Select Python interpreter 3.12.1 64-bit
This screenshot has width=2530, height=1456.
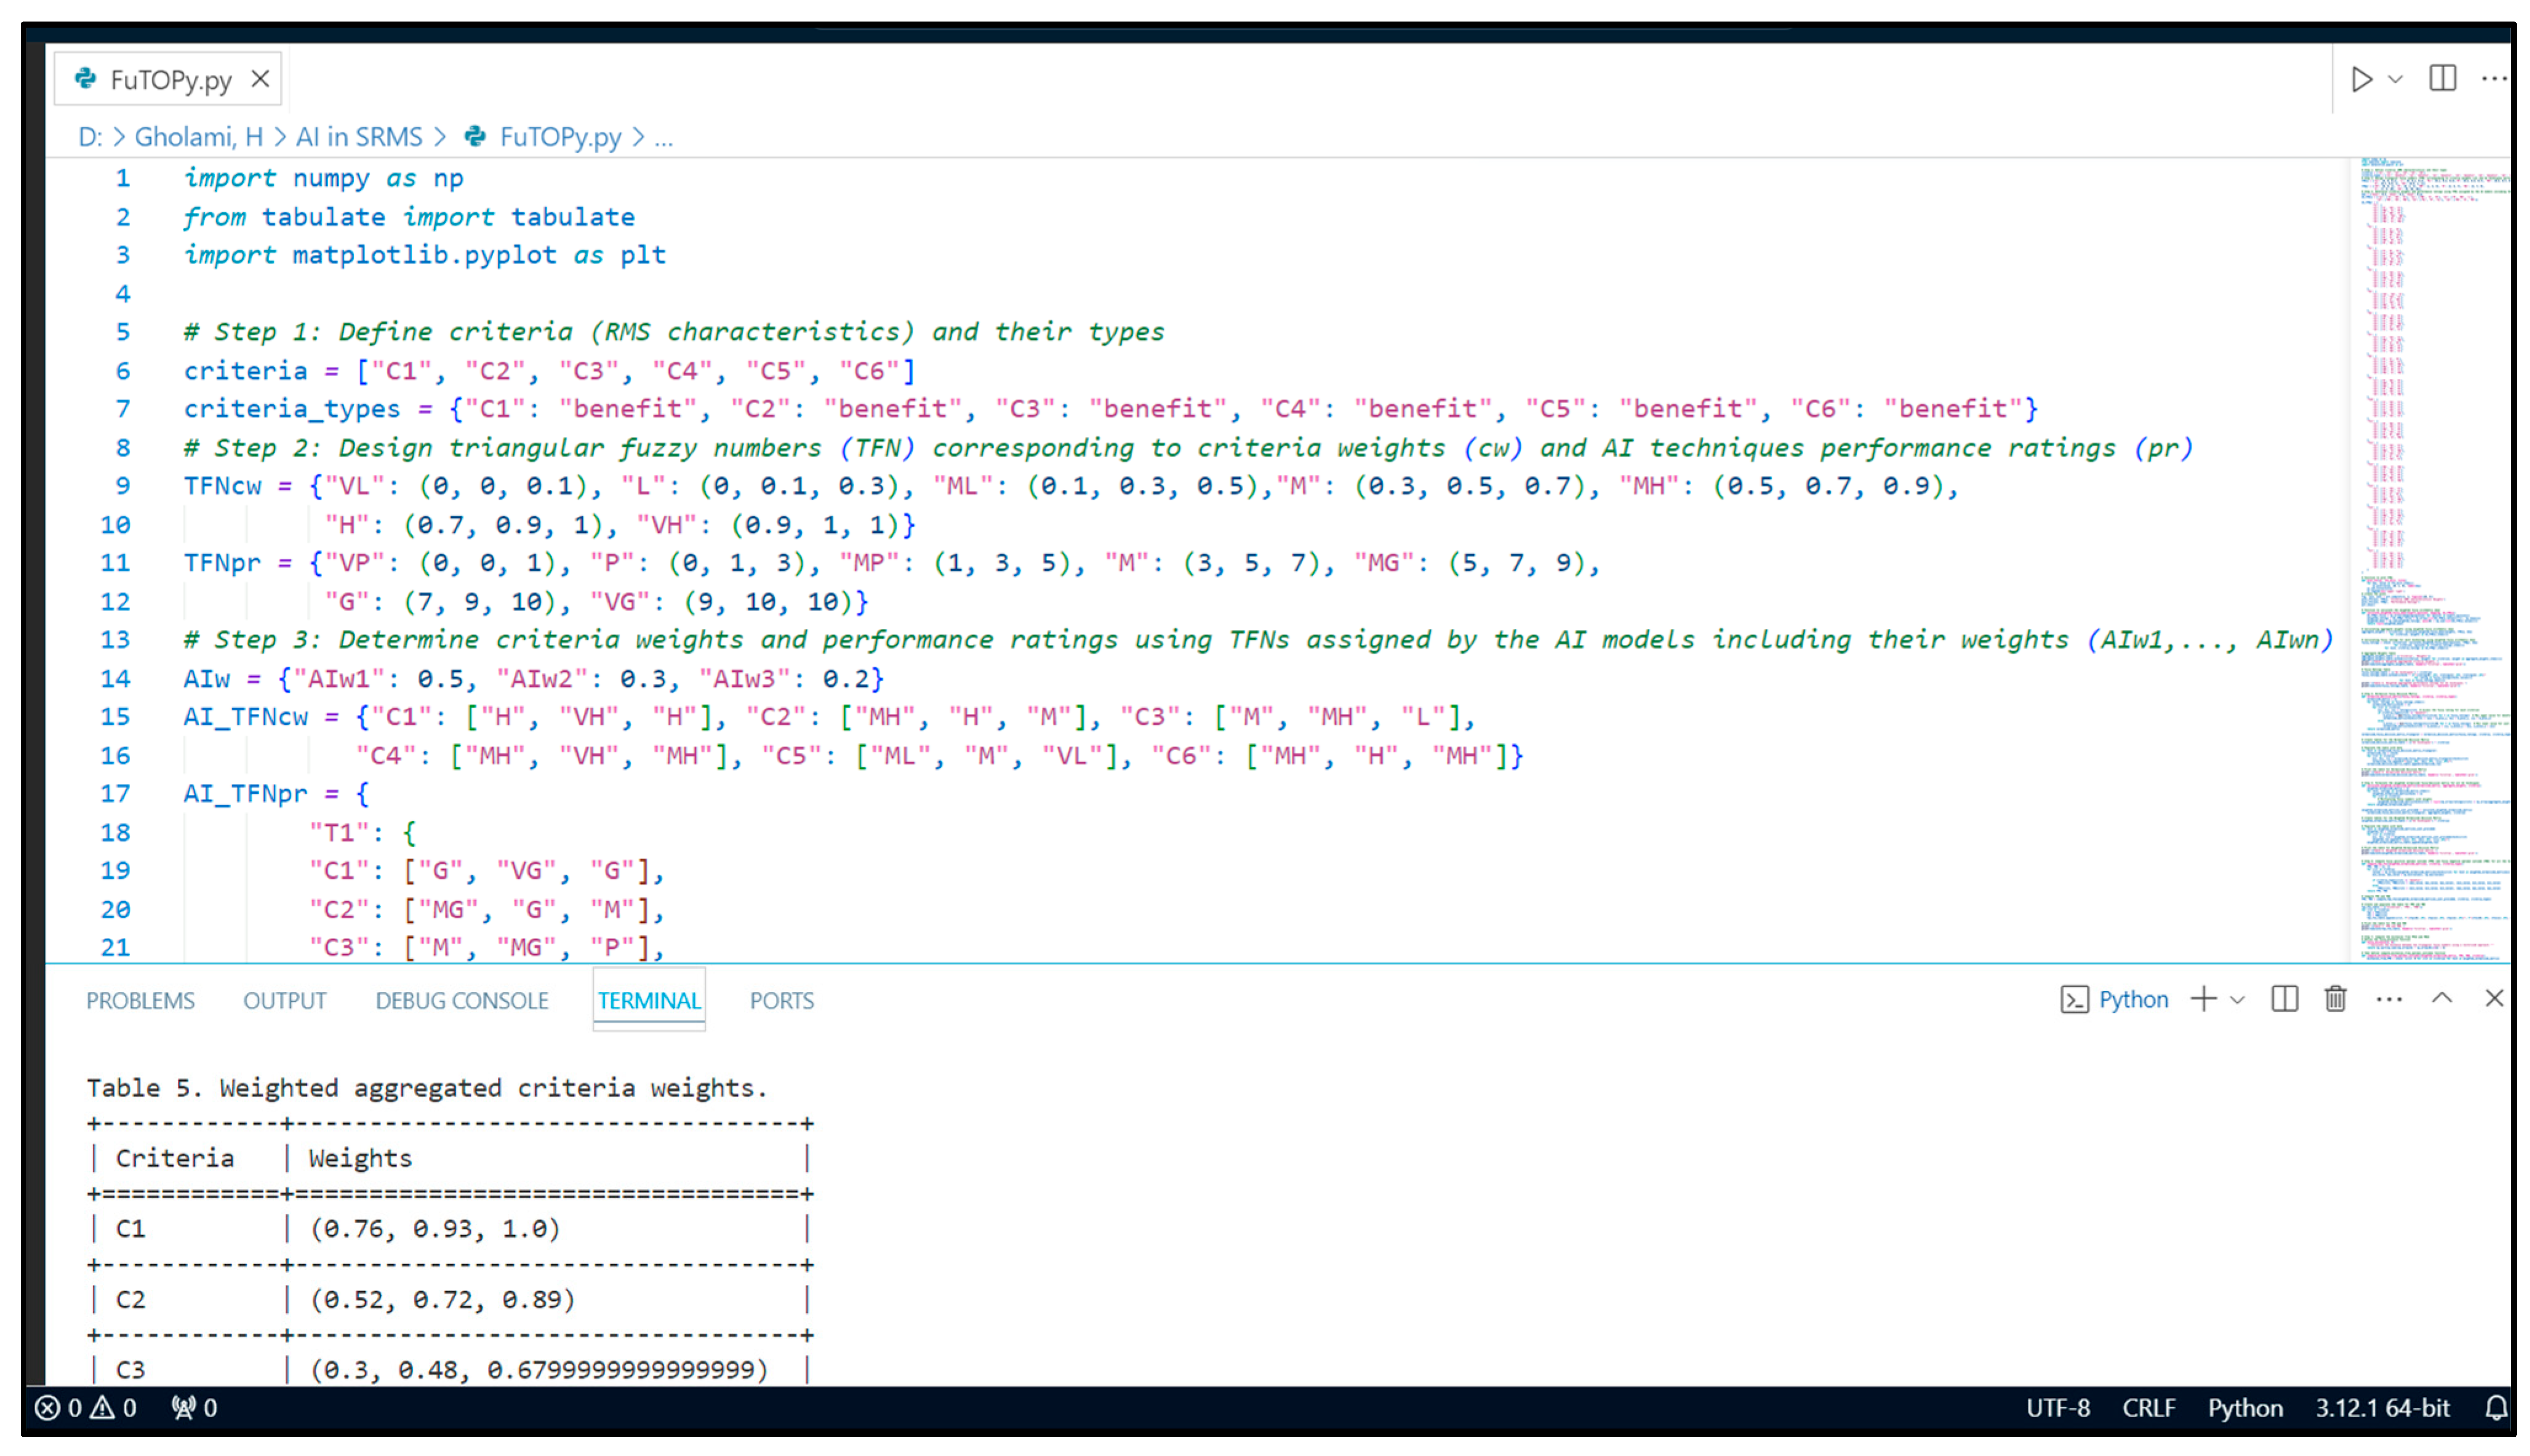tap(2382, 1408)
